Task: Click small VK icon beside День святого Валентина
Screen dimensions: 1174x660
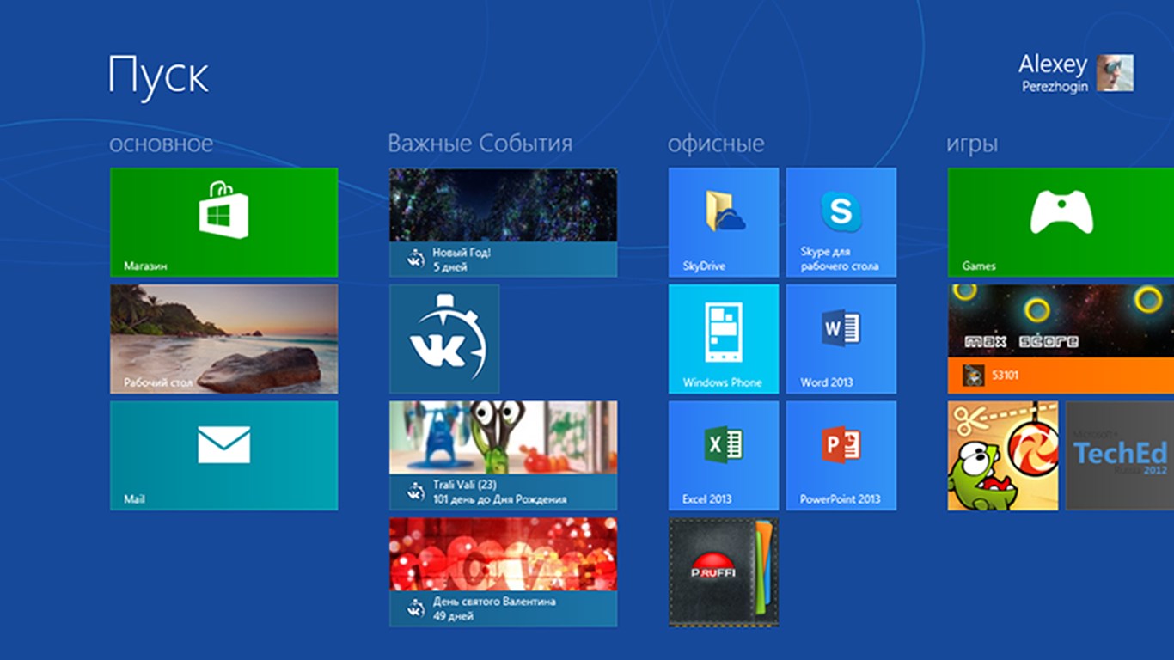Action: pos(416,608)
